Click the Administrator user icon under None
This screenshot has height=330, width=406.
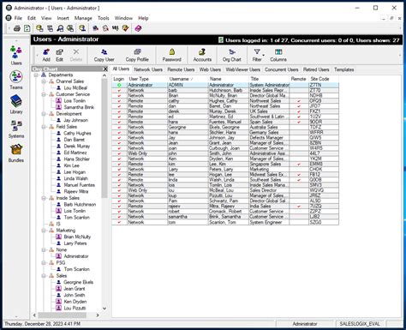pyautogui.click(x=58, y=256)
